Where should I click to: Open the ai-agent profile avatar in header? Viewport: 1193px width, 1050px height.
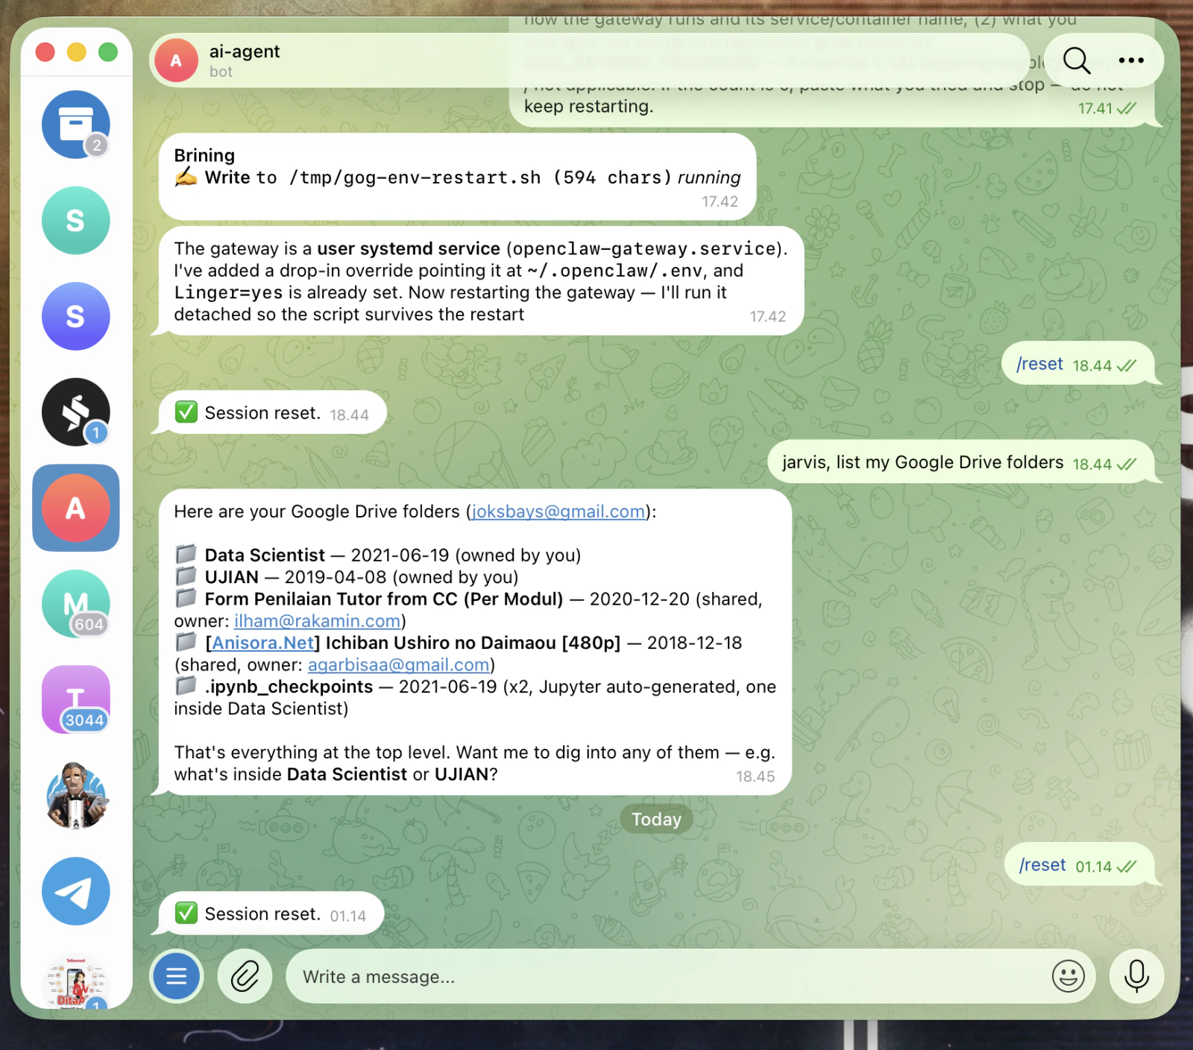(176, 60)
